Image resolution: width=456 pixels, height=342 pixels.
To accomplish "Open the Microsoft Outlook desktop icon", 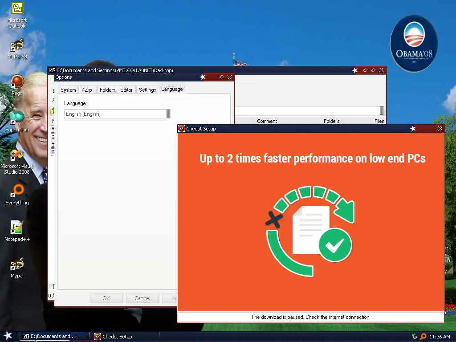I will point(17,15).
